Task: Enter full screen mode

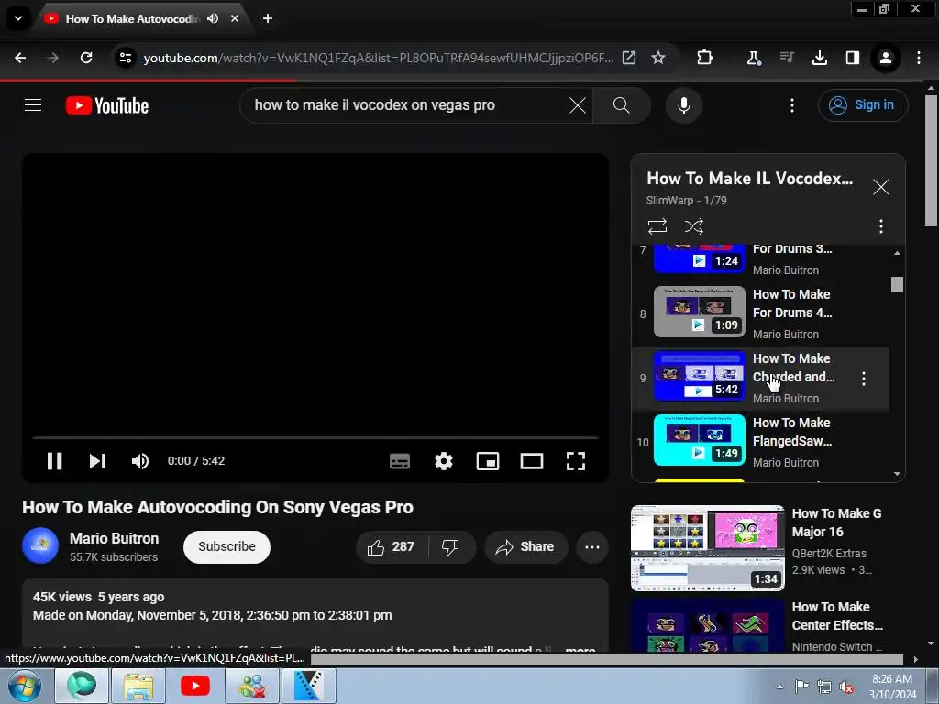Action: pos(576,461)
